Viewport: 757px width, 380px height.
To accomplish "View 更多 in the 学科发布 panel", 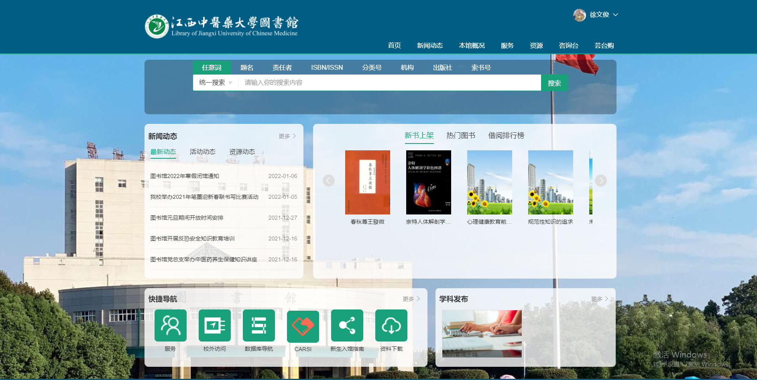I will [x=600, y=299].
